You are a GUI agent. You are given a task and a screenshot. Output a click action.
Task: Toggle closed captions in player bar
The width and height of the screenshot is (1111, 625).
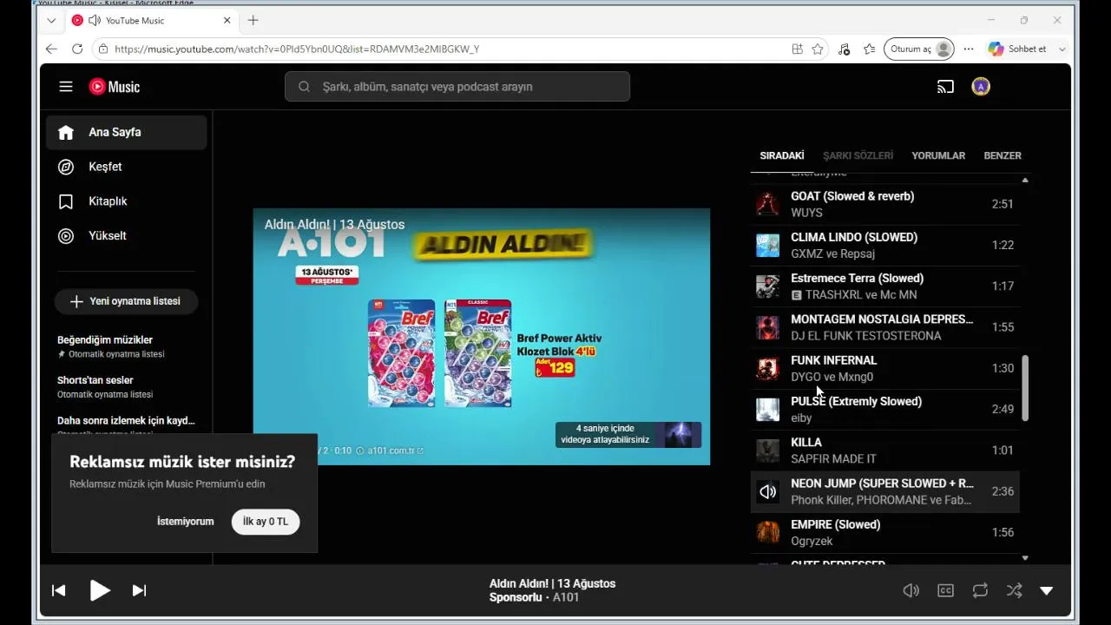point(945,590)
